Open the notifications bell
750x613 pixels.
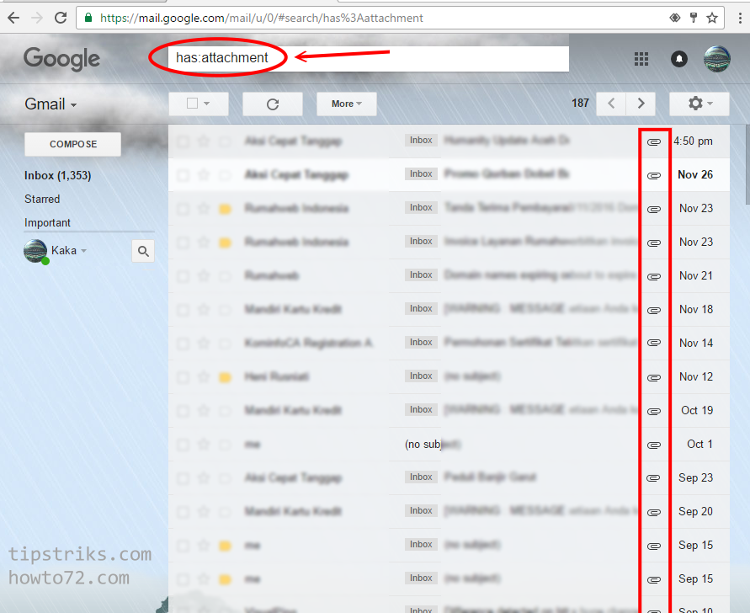coord(678,58)
